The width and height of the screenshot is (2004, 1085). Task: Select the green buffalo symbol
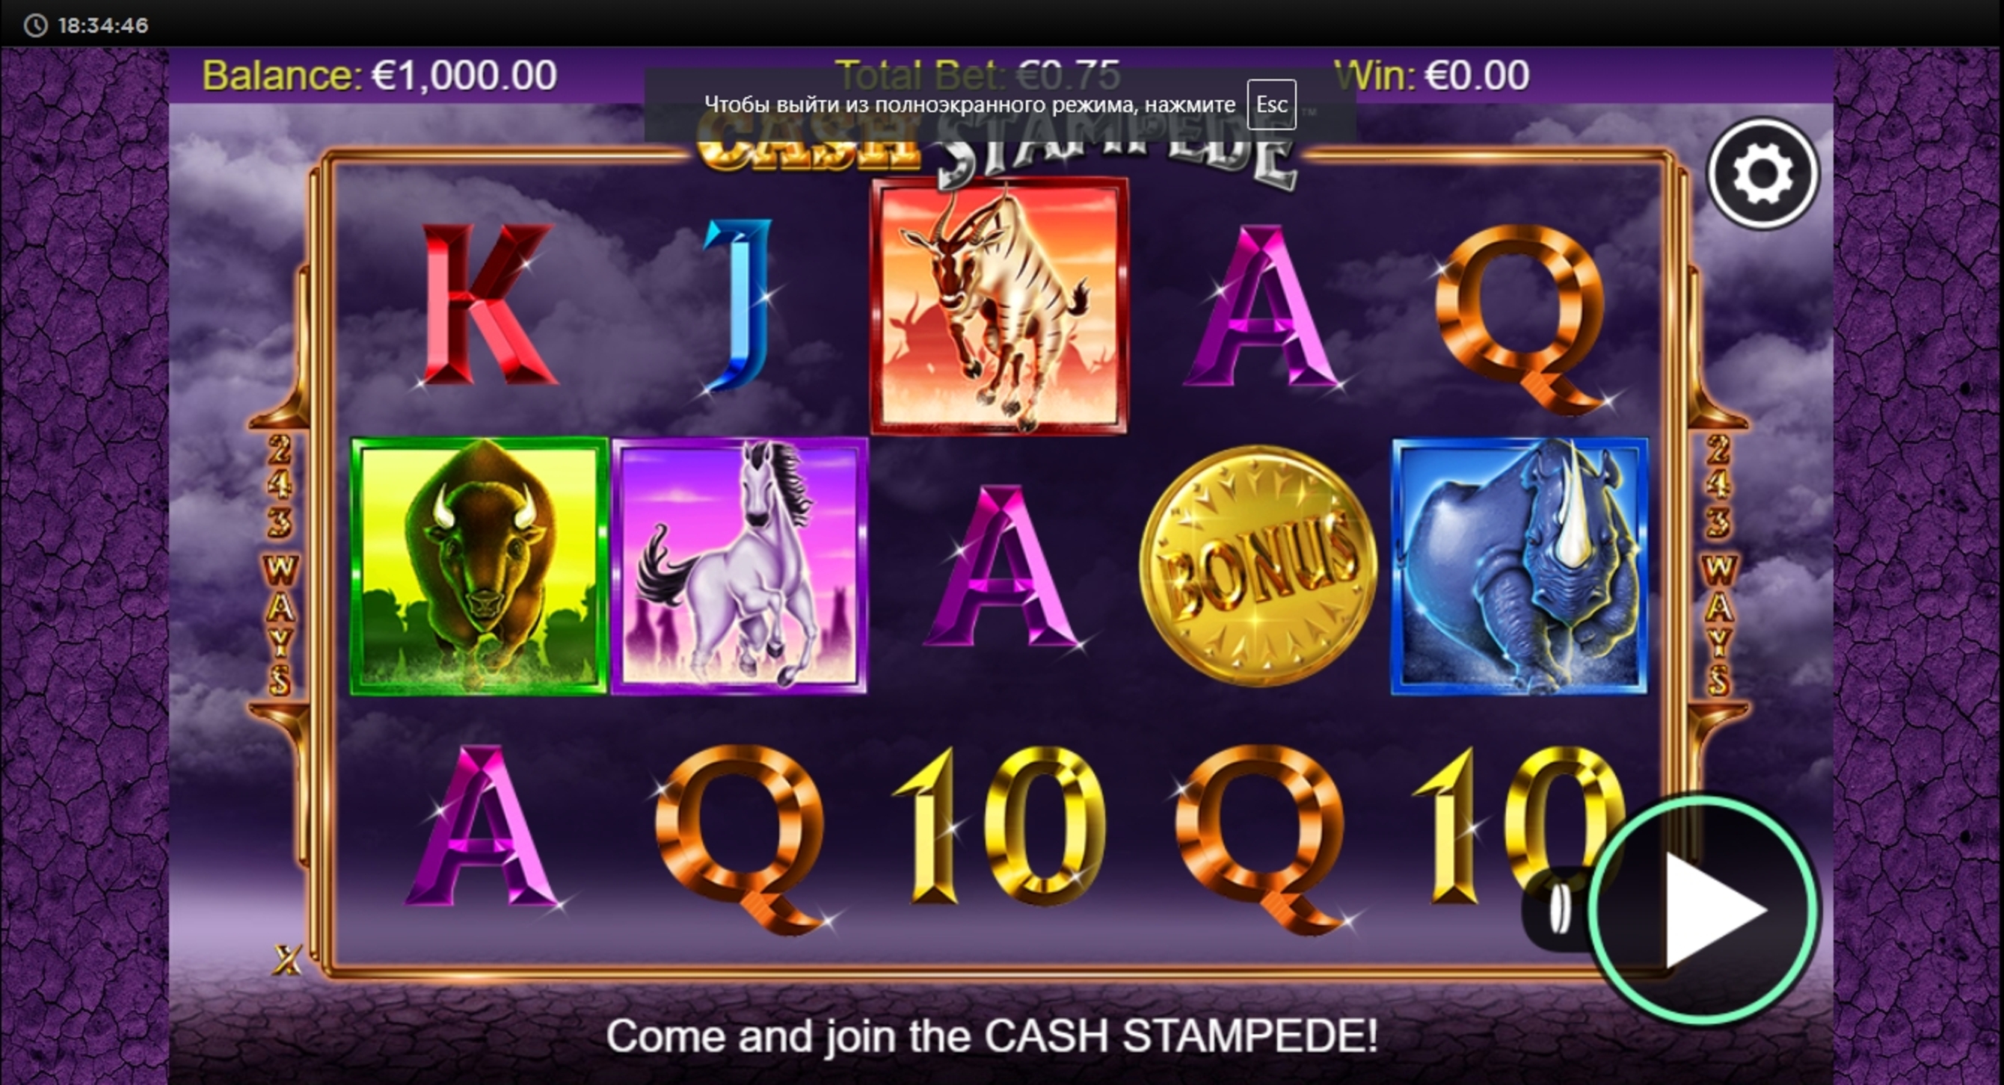pos(479,566)
